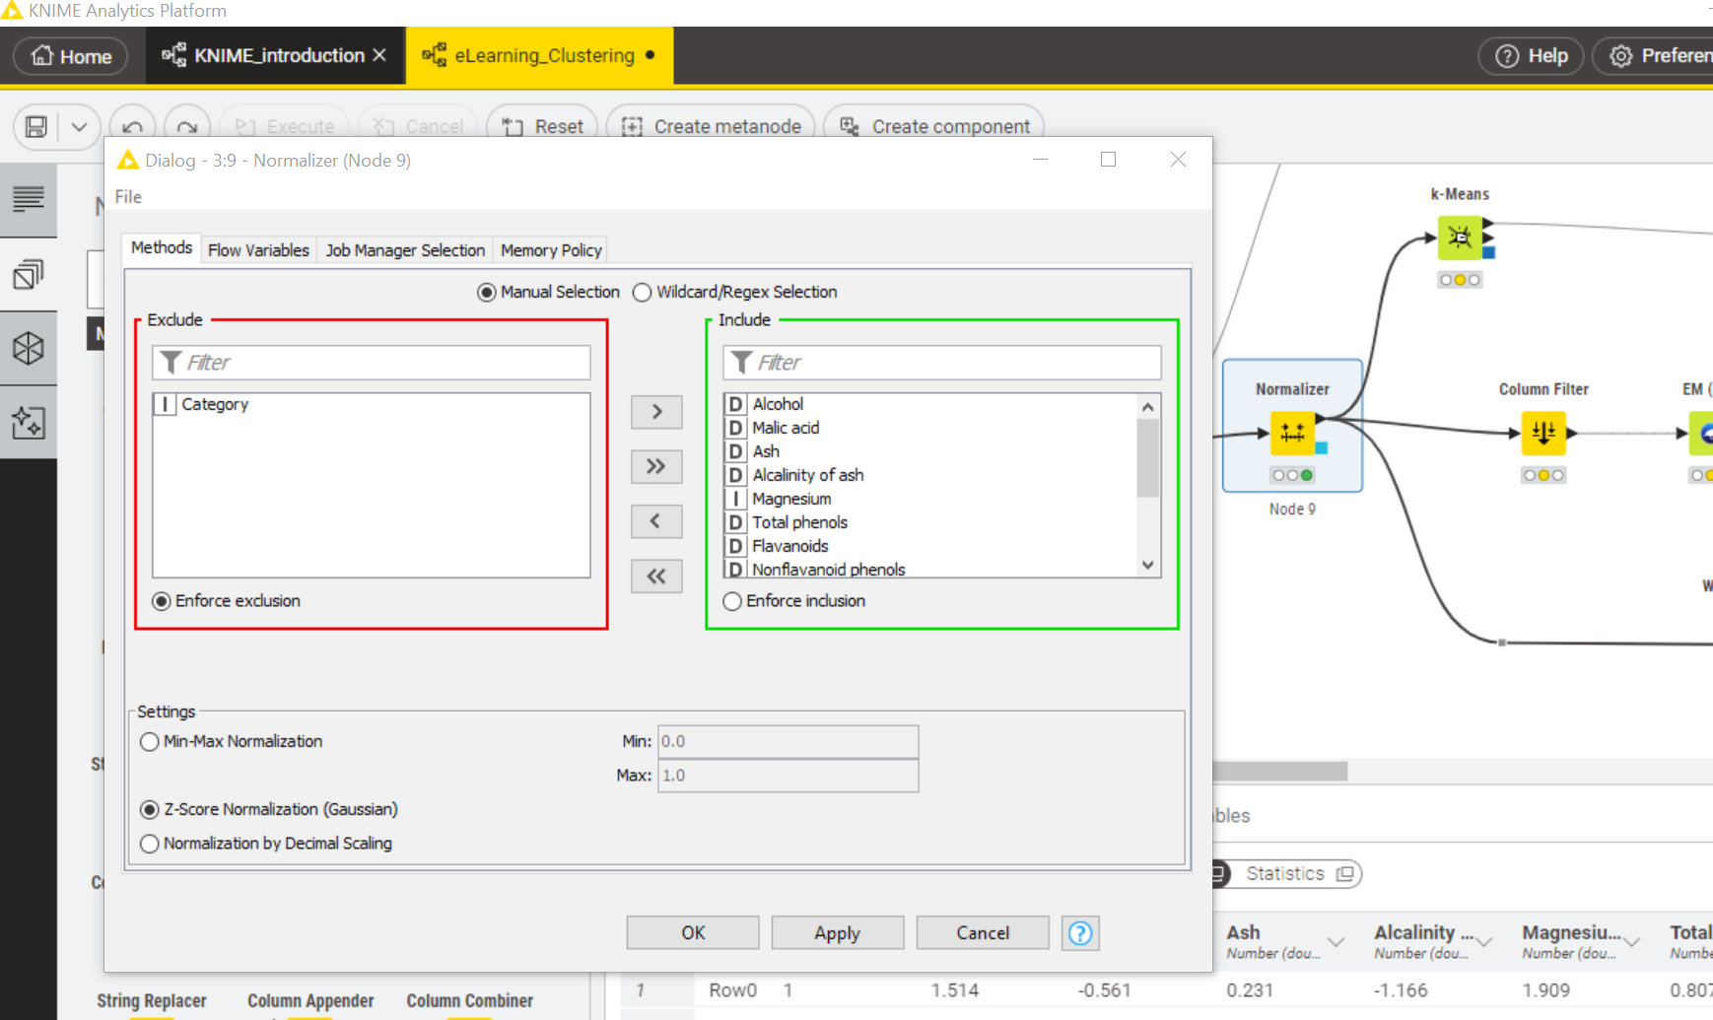Expand the save options dropdown arrow
The image size is (1713, 1020).
coord(80,127)
